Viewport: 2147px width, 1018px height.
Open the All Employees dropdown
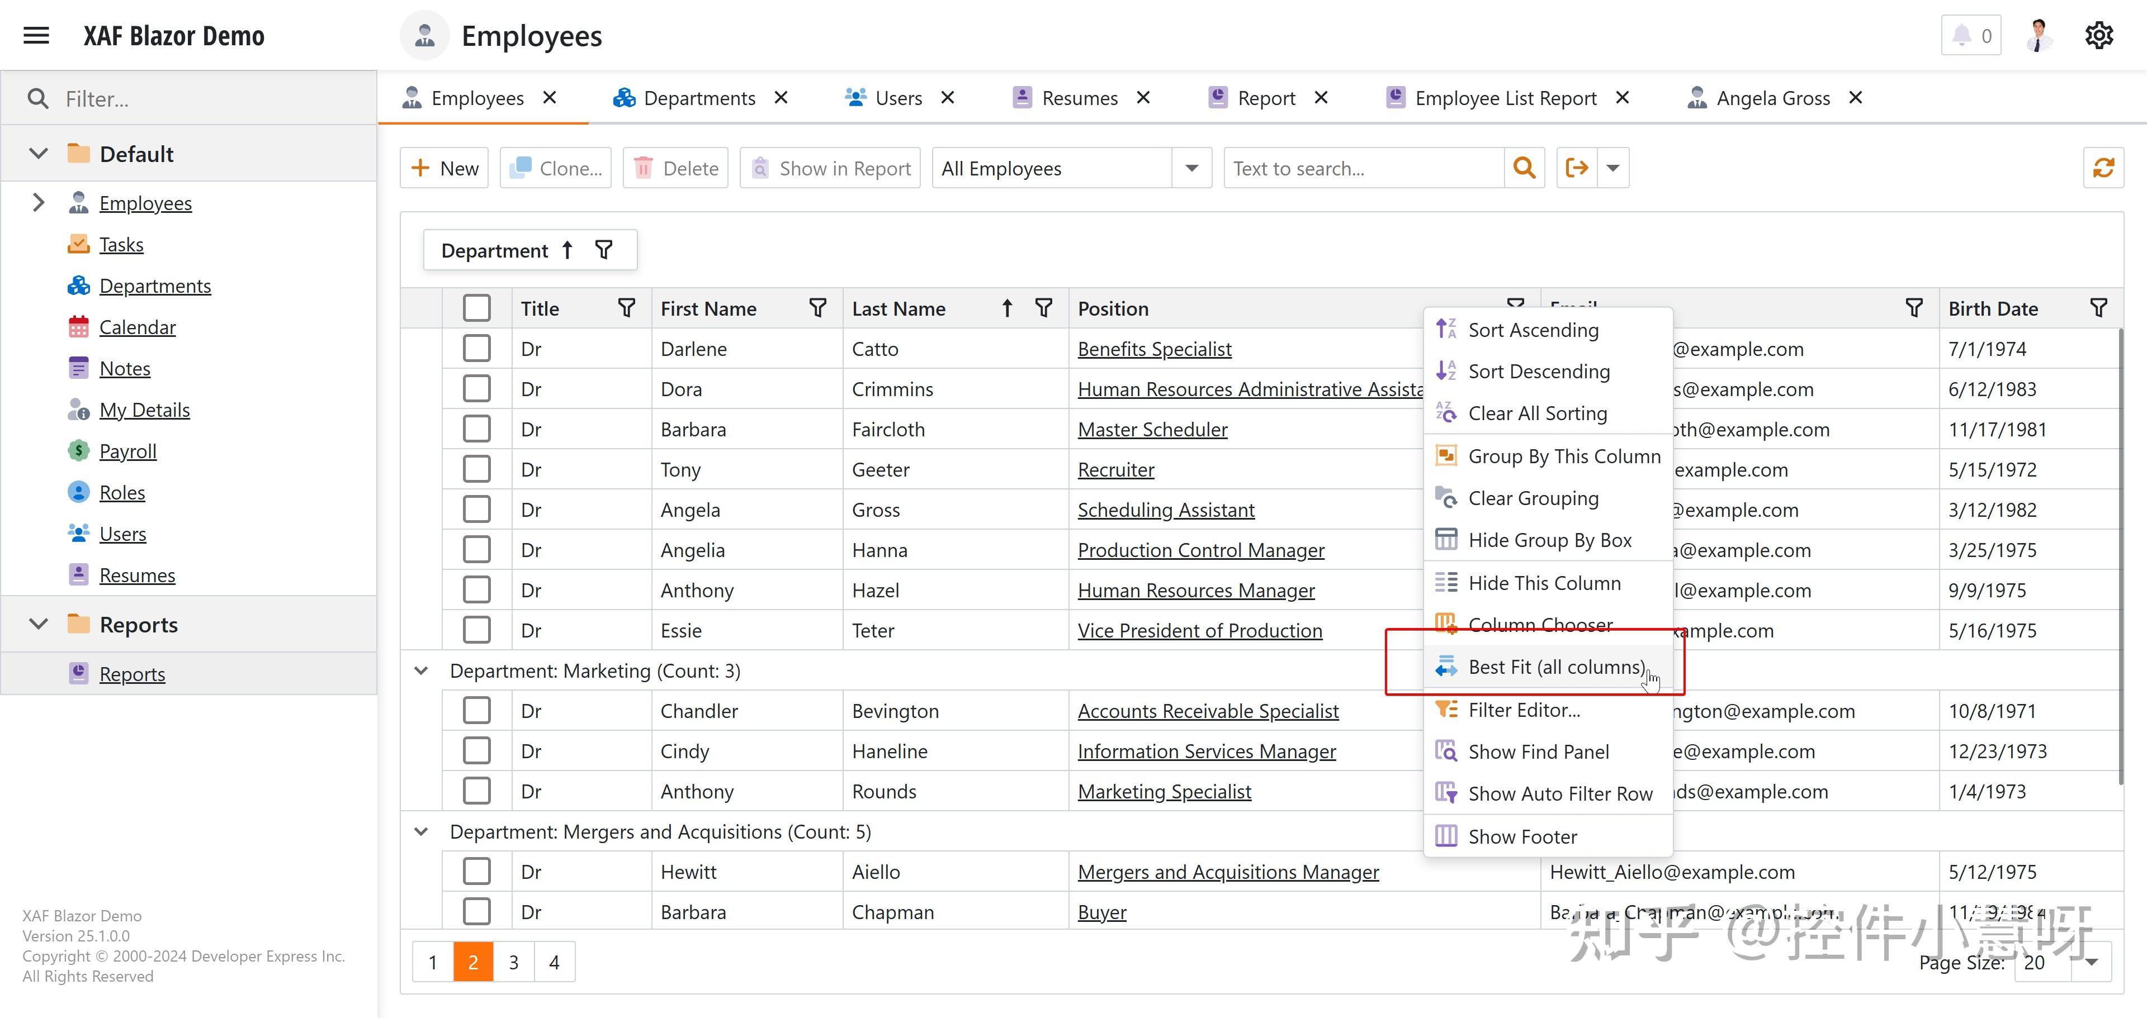(x=1191, y=168)
